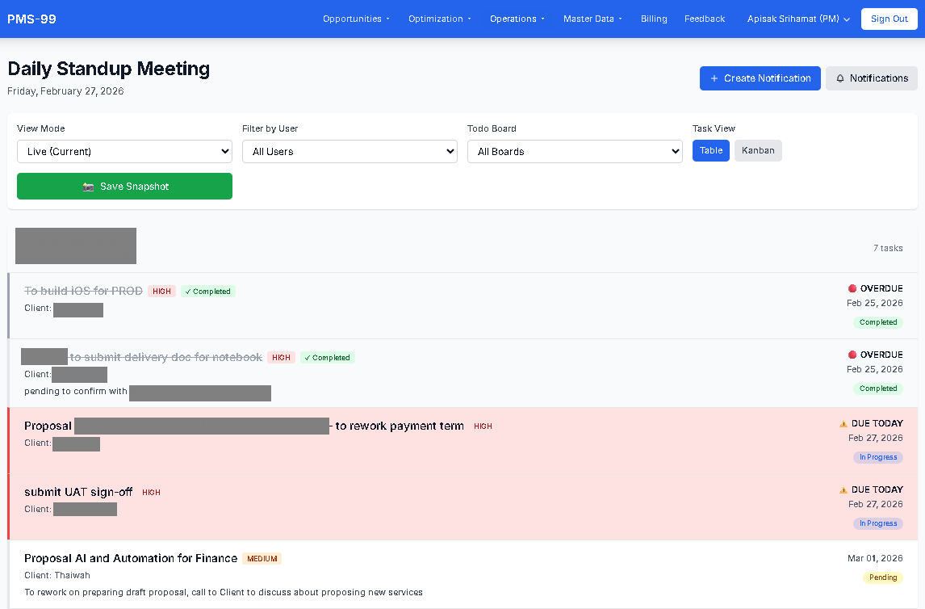Click warning triangle on UAT sign-off task
Screen dimensions: 925x609
point(843,489)
